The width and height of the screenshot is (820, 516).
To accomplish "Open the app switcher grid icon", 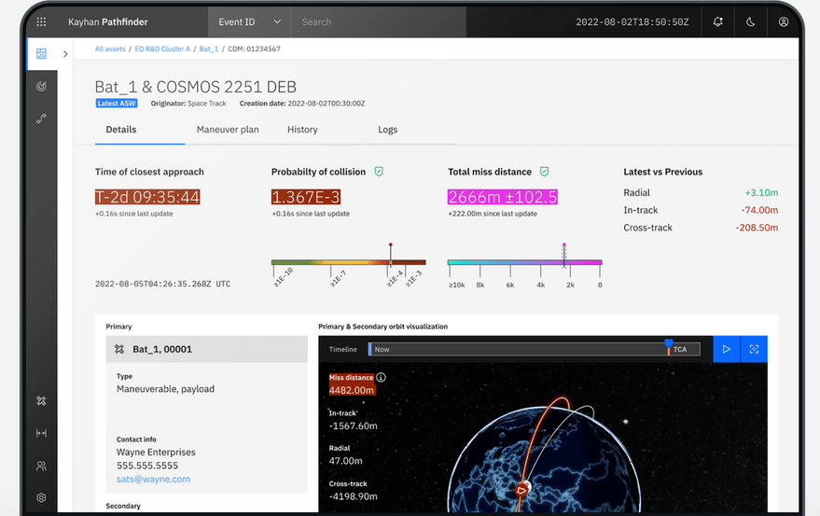I will (x=41, y=21).
